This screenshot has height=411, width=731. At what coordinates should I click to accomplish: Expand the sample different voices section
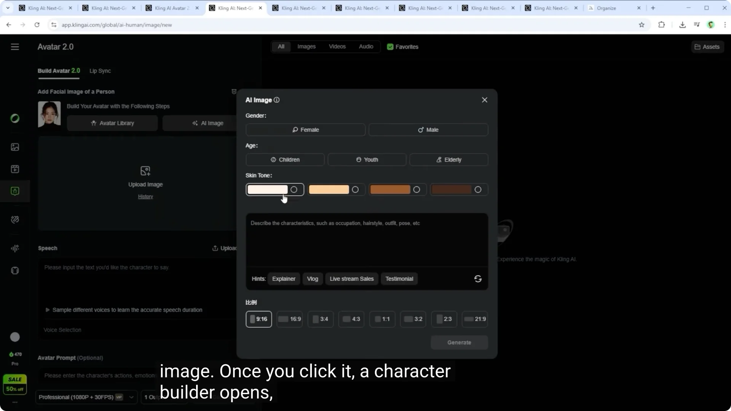(124, 310)
